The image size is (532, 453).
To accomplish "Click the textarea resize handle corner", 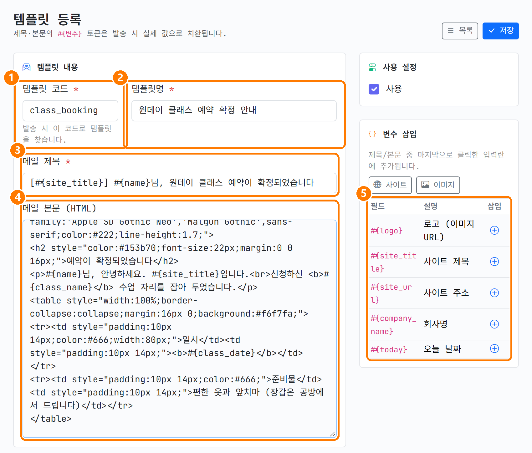I will coord(333,434).
